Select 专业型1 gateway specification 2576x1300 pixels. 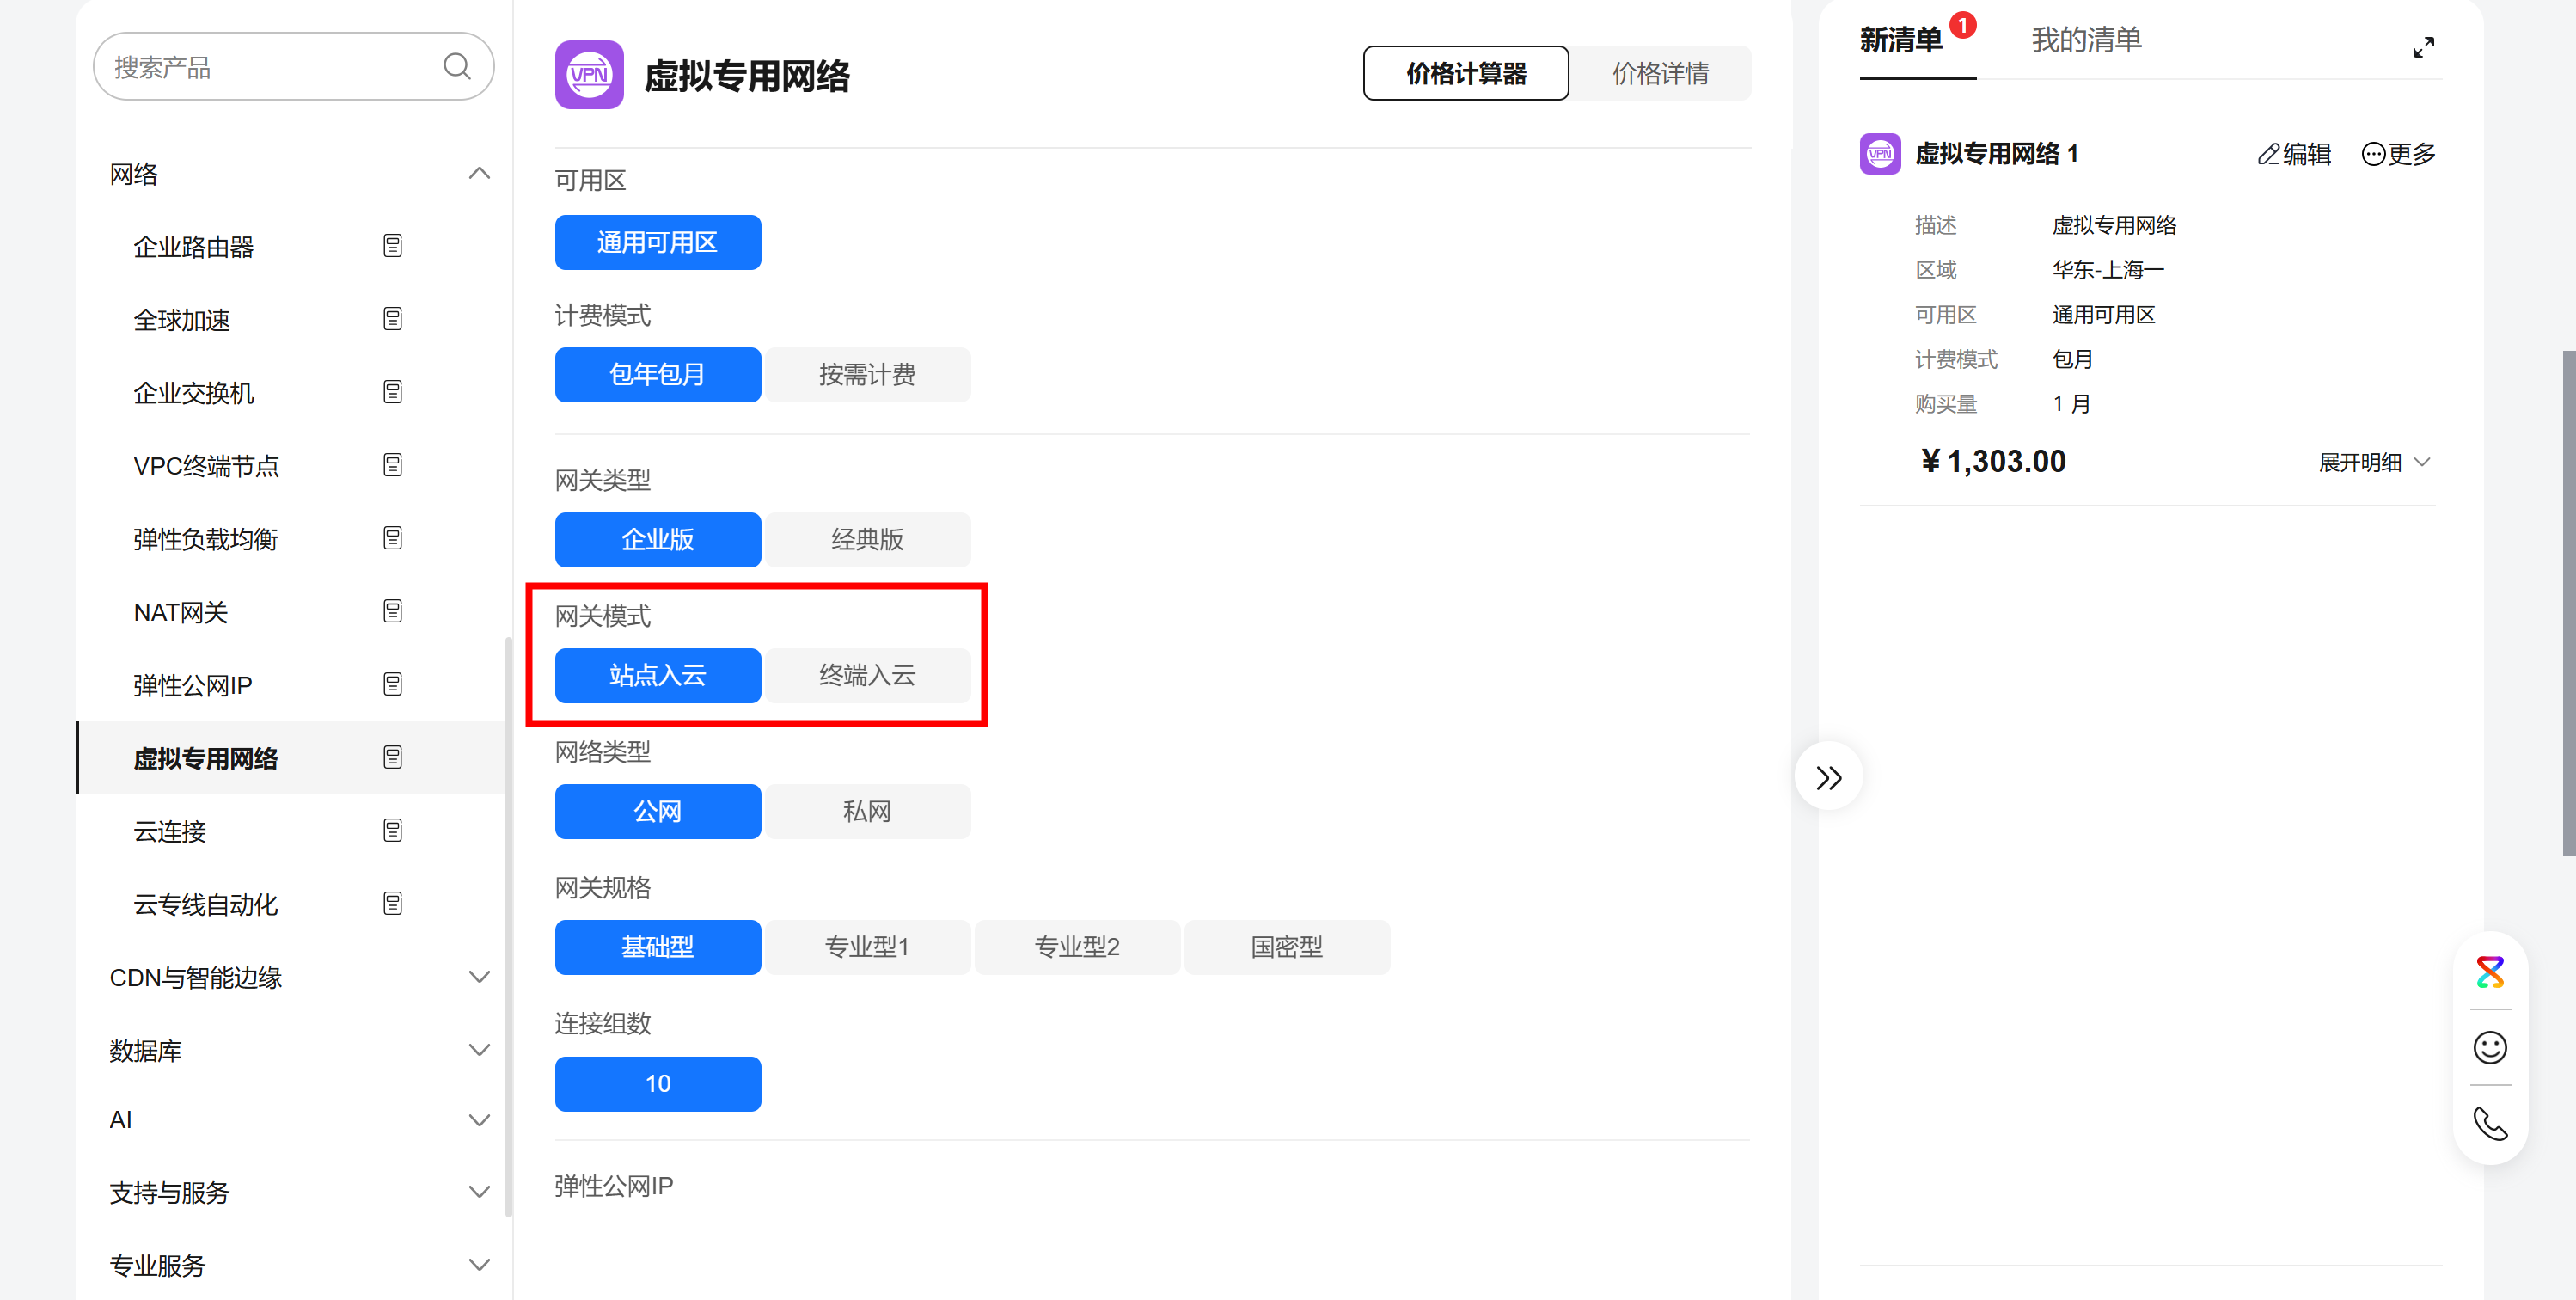(866, 947)
